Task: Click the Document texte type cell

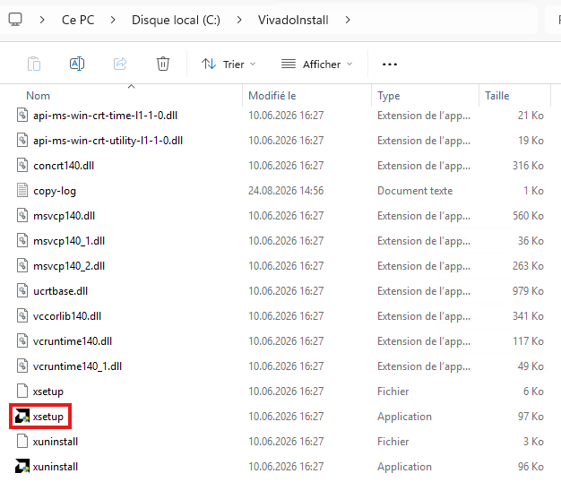Action: [x=415, y=191]
